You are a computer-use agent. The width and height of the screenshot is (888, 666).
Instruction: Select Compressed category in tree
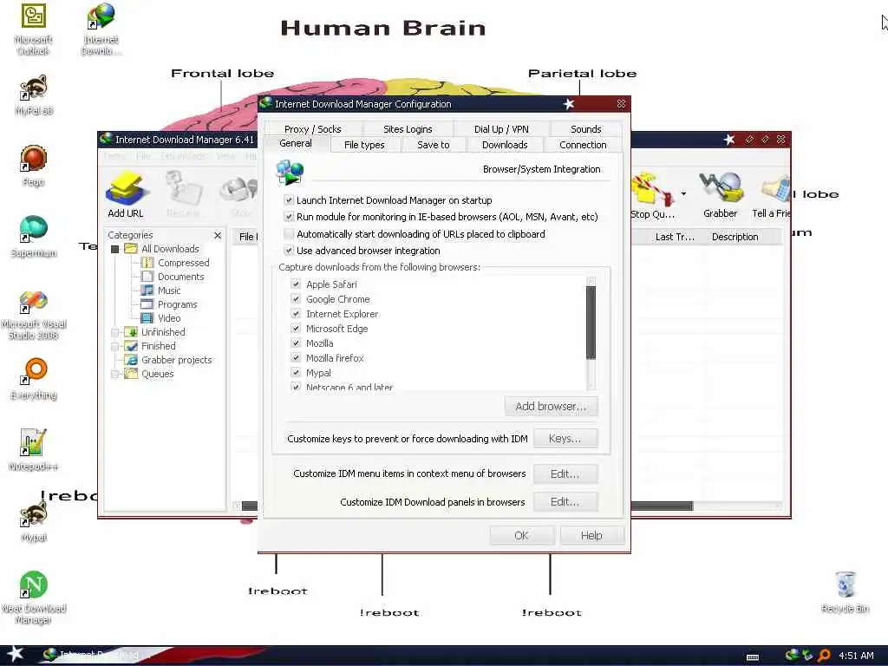(184, 263)
